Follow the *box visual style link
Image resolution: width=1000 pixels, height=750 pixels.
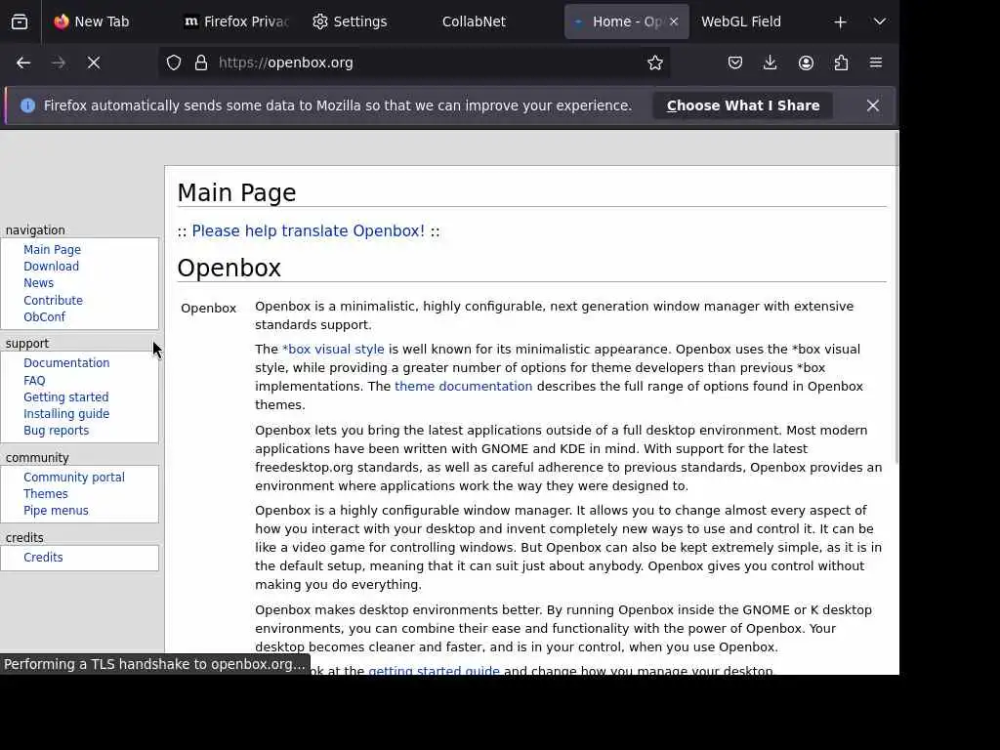(333, 349)
